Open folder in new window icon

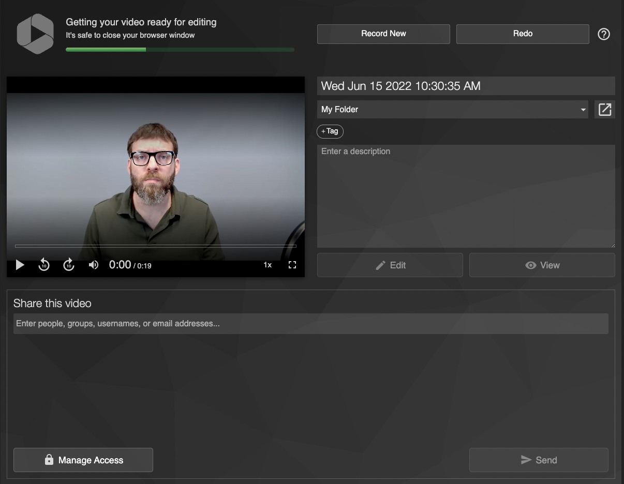pyautogui.click(x=605, y=109)
